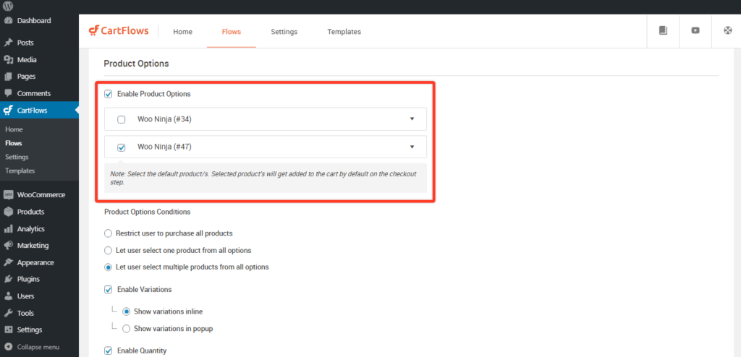Image resolution: width=741 pixels, height=357 pixels.
Task: Open Products in the admin menu
Action: [30, 212]
